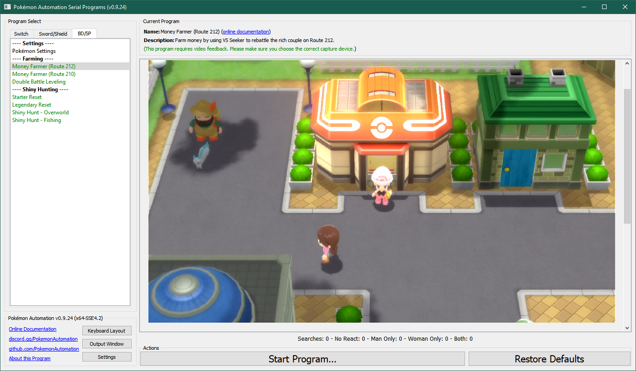The image size is (636, 371).
Task: Click the Start Program button
Action: (x=302, y=359)
